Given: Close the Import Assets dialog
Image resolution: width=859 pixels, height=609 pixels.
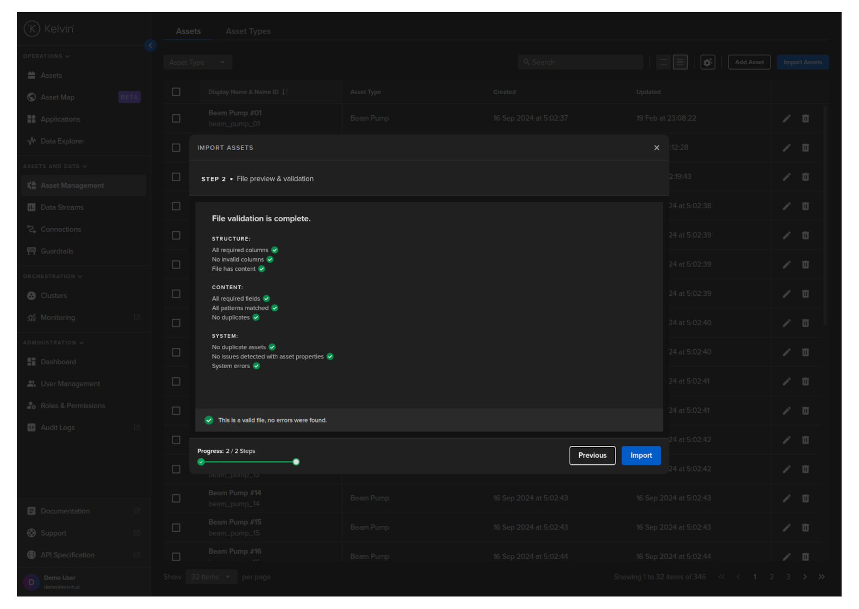Looking at the screenshot, I should tap(656, 148).
